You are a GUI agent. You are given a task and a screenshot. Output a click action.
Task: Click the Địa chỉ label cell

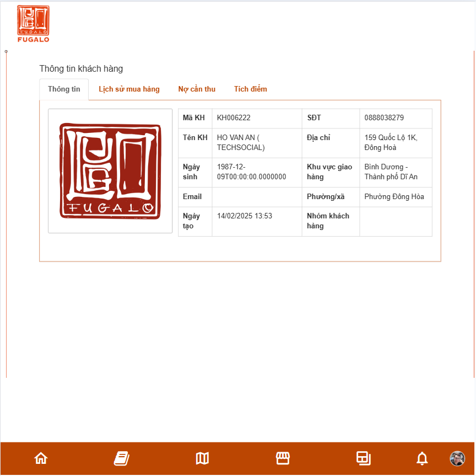331,143
